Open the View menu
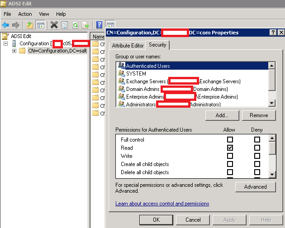 coord(44,14)
